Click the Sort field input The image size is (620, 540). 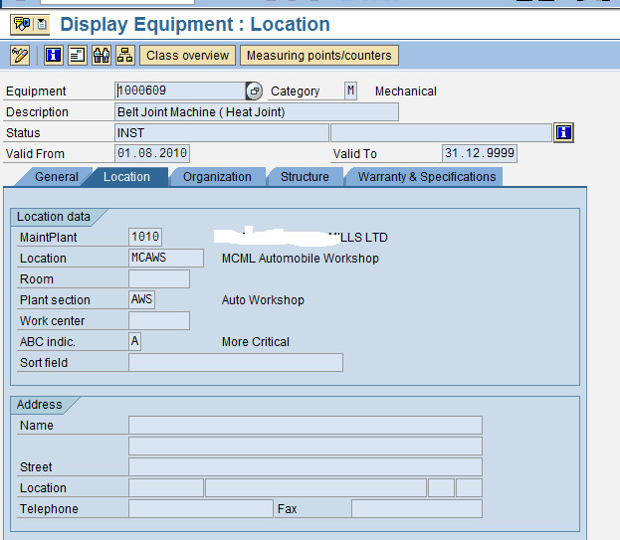(236, 362)
